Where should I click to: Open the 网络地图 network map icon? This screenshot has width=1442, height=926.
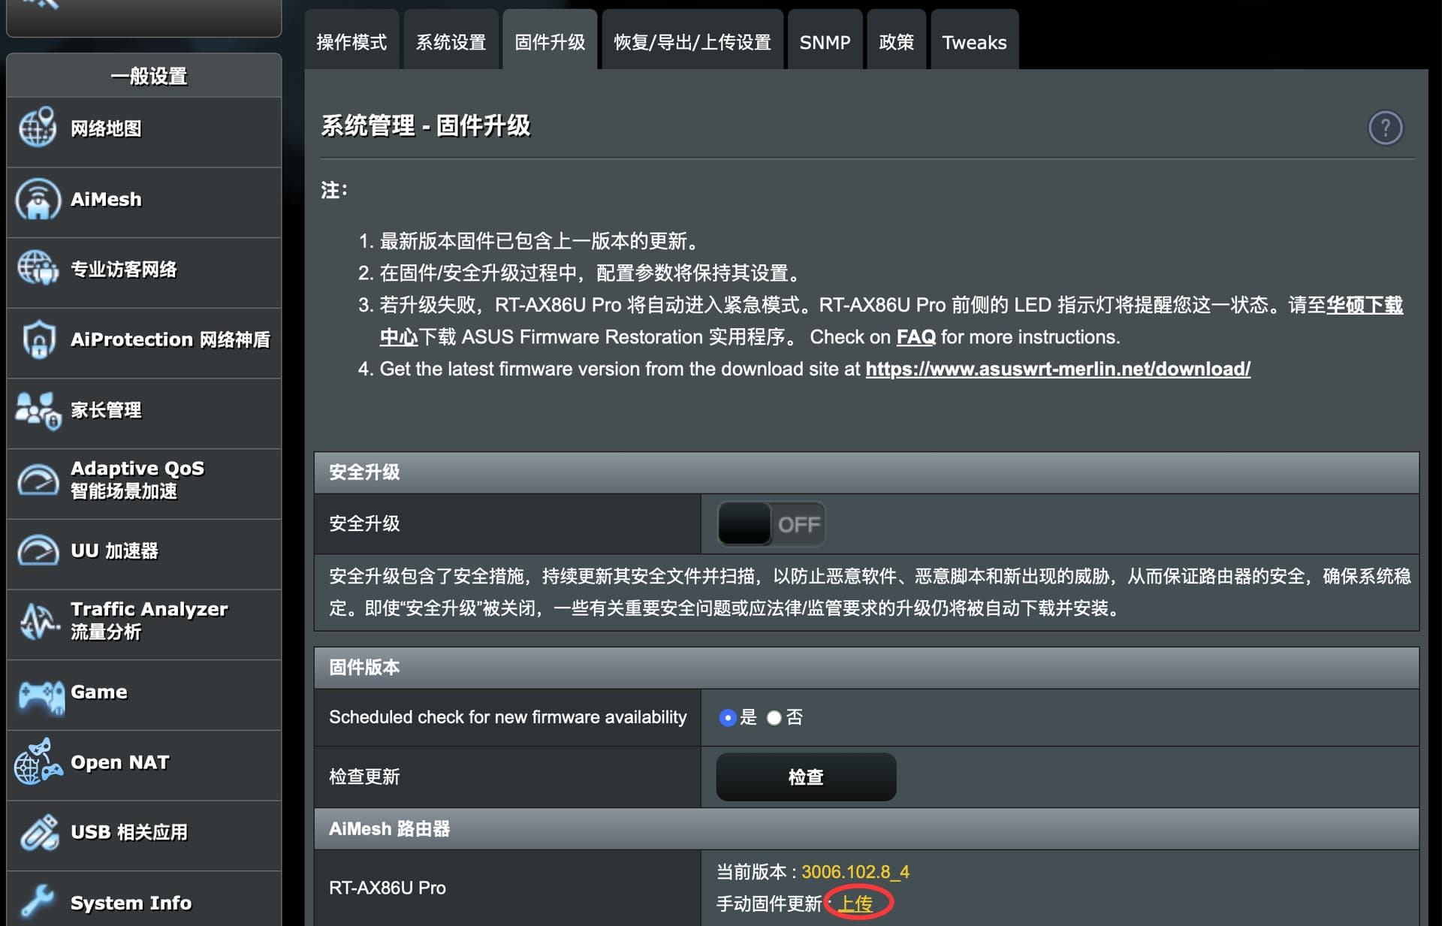click(x=38, y=128)
